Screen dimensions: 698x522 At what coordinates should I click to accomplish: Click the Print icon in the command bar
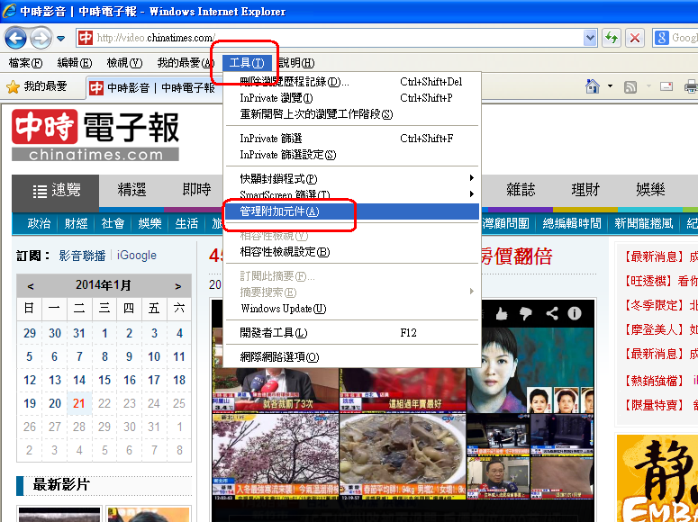point(692,86)
